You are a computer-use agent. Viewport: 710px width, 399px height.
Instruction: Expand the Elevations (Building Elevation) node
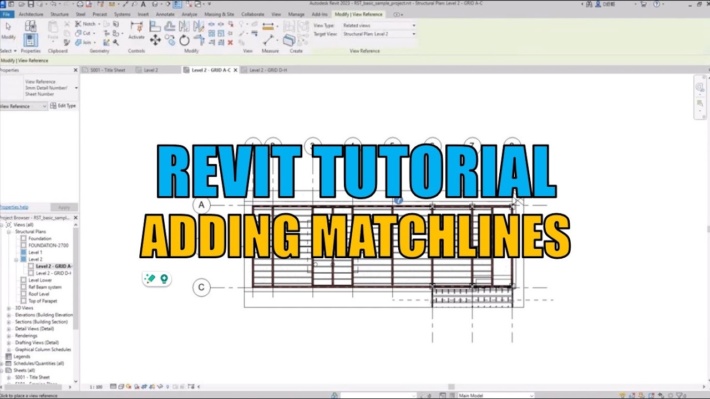[x=8, y=315]
